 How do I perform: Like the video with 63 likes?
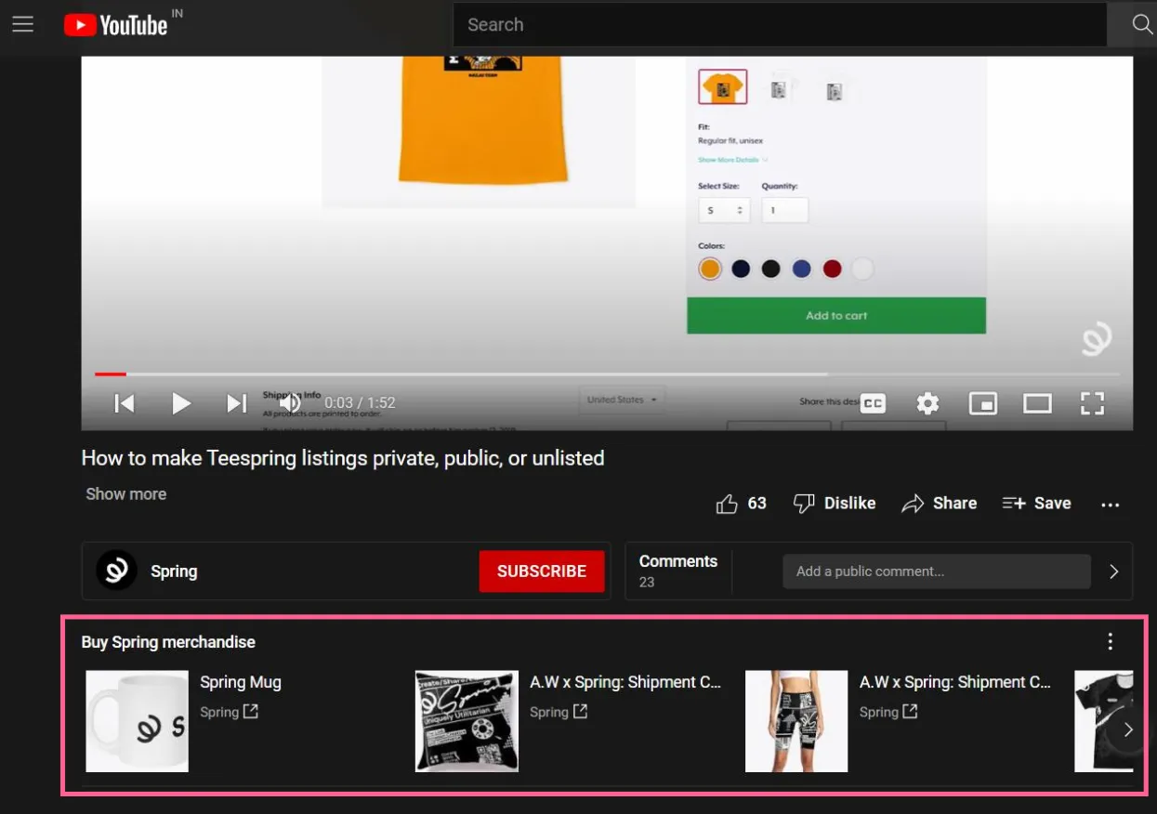pyautogui.click(x=741, y=504)
